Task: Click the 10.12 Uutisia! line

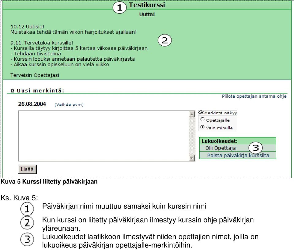Action: point(27,27)
